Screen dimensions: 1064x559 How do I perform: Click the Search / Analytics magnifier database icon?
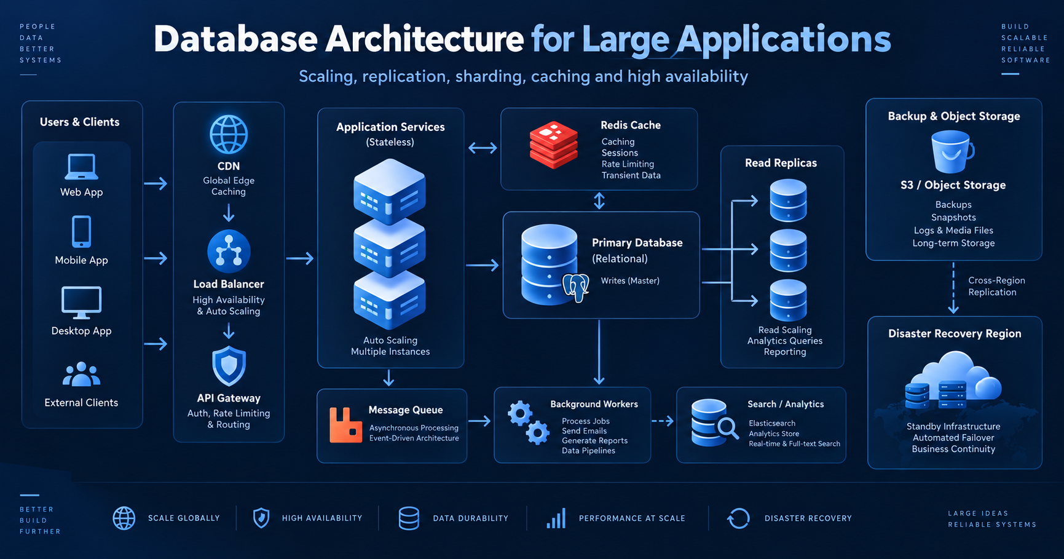(714, 423)
